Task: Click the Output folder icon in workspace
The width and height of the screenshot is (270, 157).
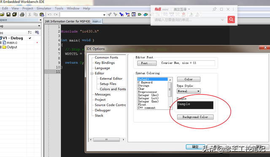Action: [x=4, y=47]
